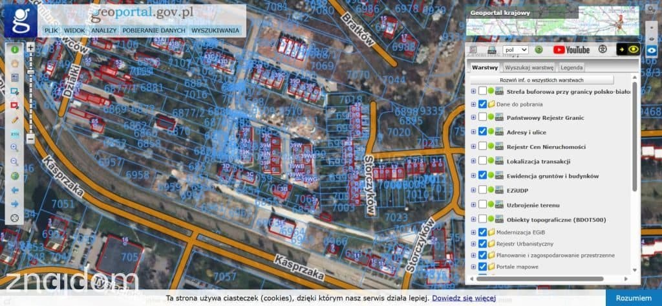Select the zoom in magnifier tool

[15, 148]
